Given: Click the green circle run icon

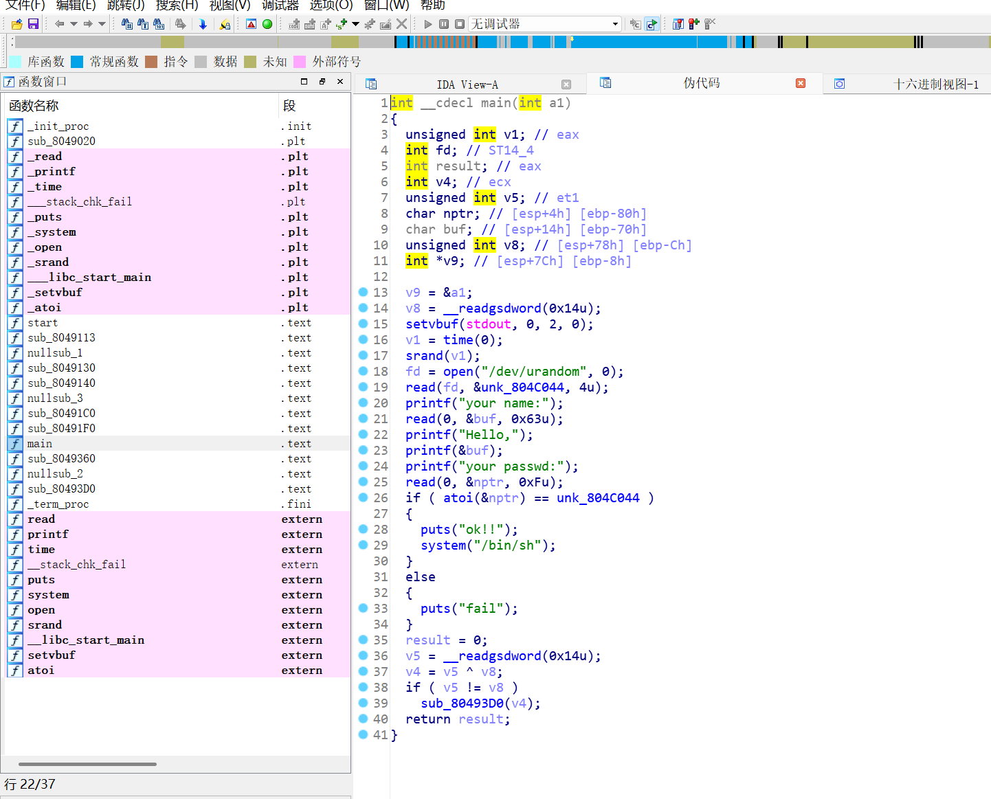Looking at the screenshot, I should click(267, 24).
